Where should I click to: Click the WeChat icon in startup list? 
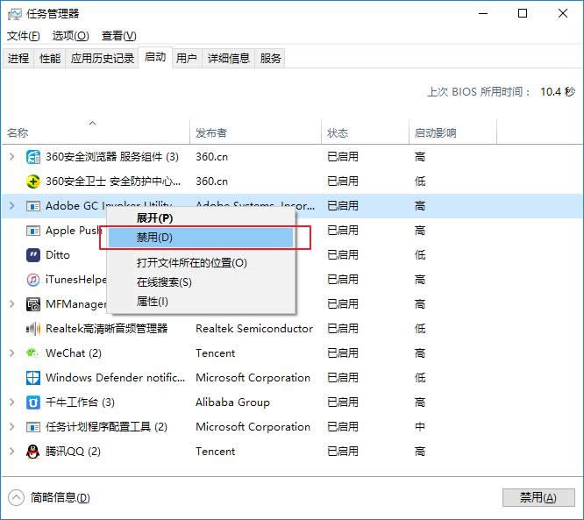pos(33,353)
